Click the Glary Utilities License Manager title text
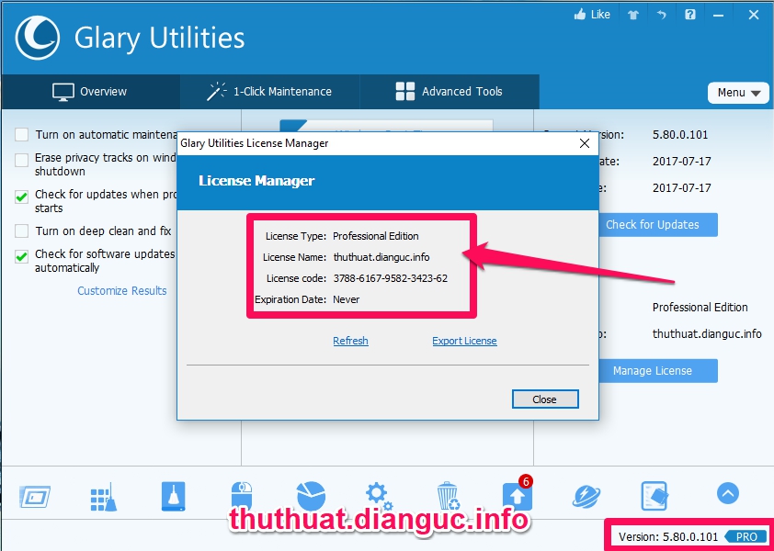This screenshot has height=551, width=774. [255, 143]
